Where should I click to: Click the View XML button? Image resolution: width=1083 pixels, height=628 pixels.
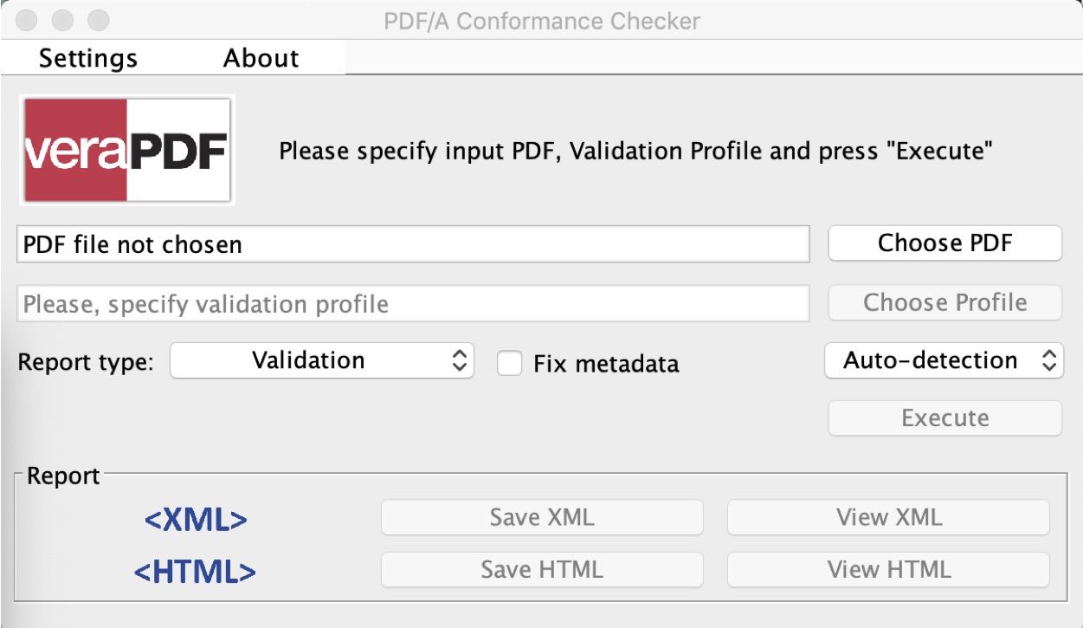888,518
